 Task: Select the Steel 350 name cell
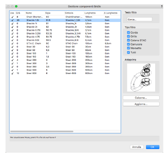[x=32, y=67]
